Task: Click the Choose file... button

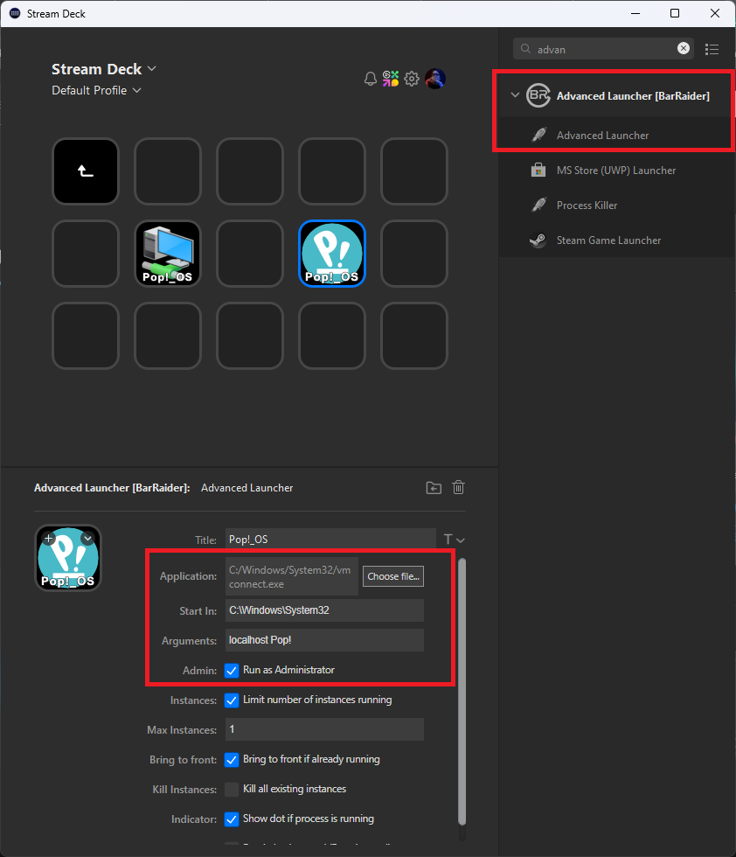Action: (392, 576)
